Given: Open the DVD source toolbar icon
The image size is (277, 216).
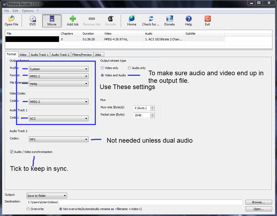Looking at the screenshot, I should click(x=33, y=19).
